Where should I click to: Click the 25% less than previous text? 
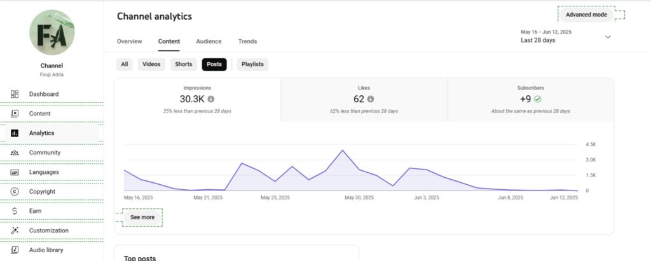pyautogui.click(x=197, y=112)
